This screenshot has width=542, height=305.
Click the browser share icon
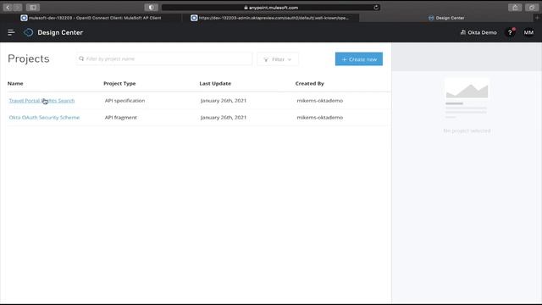pyautogui.click(x=515, y=8)
